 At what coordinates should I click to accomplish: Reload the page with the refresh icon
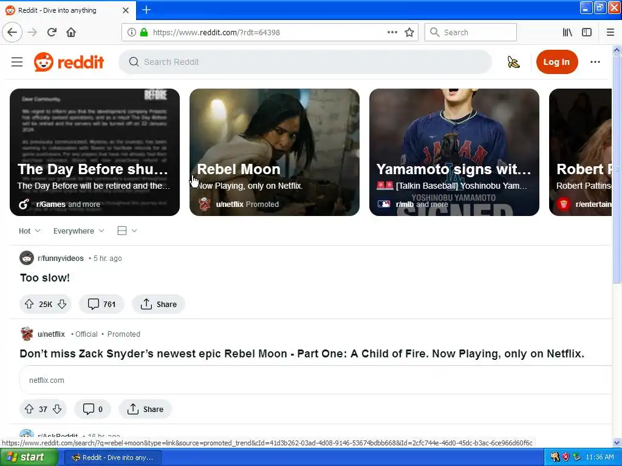point(52,32)
